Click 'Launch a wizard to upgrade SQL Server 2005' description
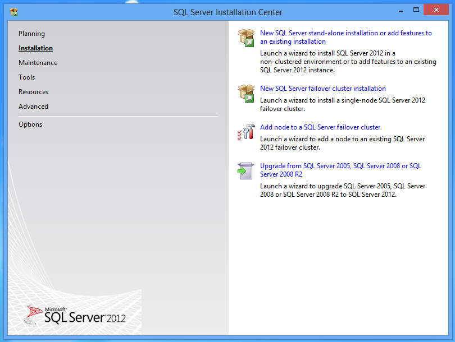This screenshot has width=455, height=342. click(343, 190)
